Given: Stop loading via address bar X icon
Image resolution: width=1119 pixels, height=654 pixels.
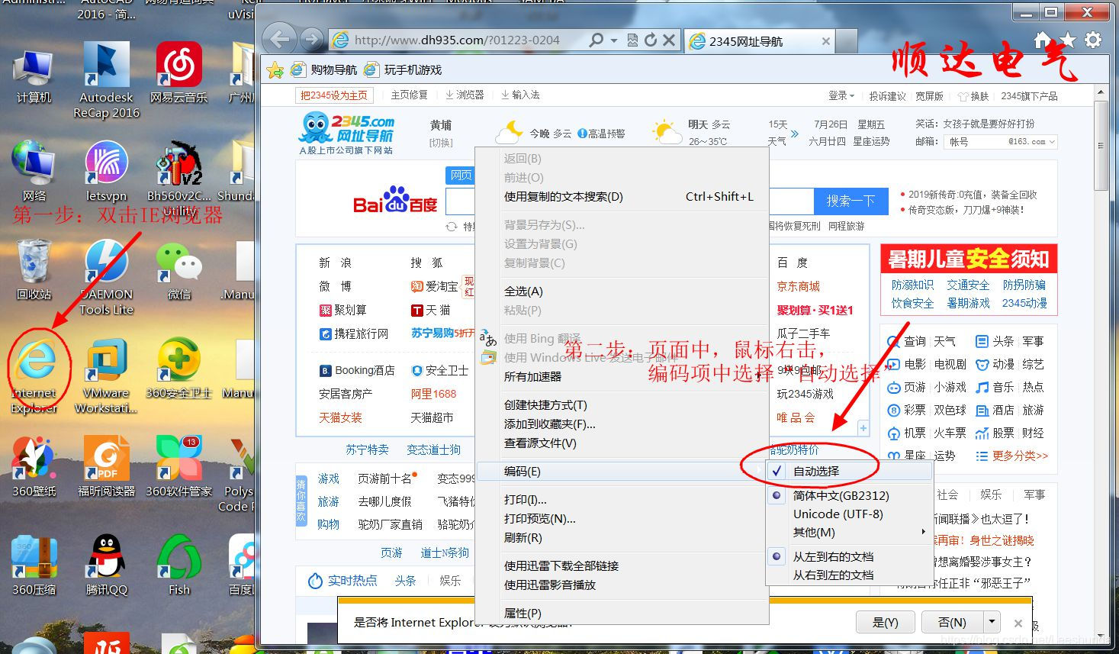Looking at the screenshot, I should pyautogui.click(x=668, y=40).
